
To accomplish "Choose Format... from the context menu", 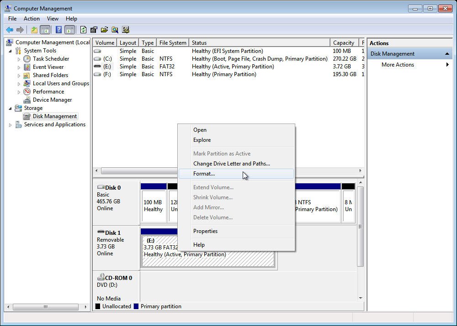I will point(204,174).
